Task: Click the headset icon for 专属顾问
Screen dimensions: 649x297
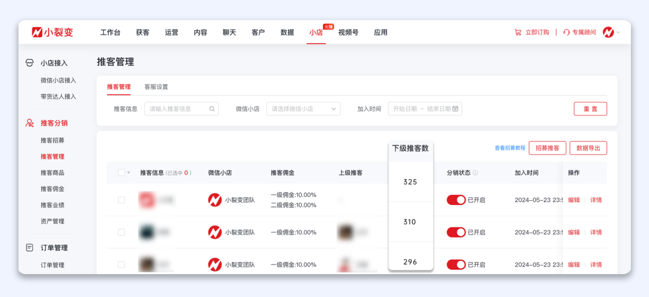Action: [x=566, y=32]
